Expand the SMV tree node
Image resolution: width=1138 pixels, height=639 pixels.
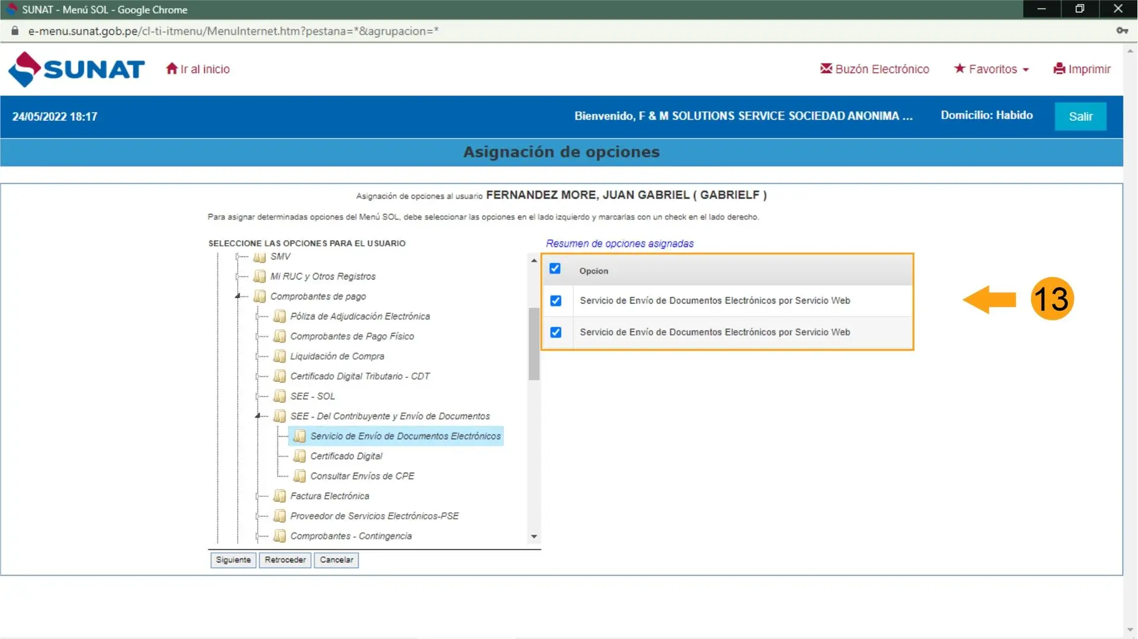coord(238,256)
